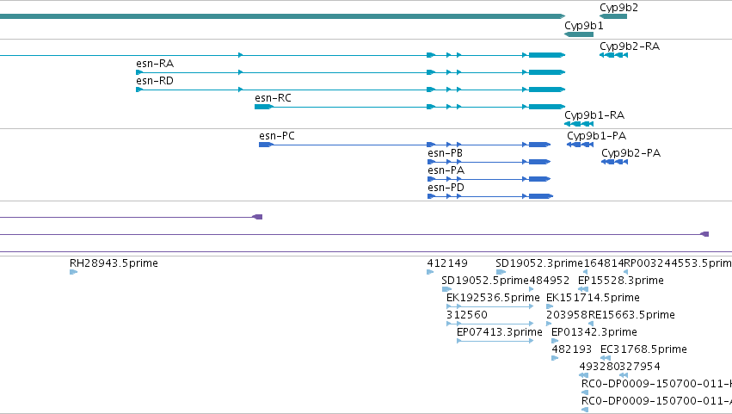This screenshot has width=732, height=414.
Task: Click the Cyp9b1 gene bar
Action: coord(579,34)
